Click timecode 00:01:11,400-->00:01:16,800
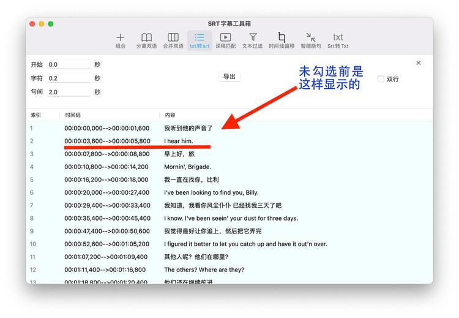 105,270
